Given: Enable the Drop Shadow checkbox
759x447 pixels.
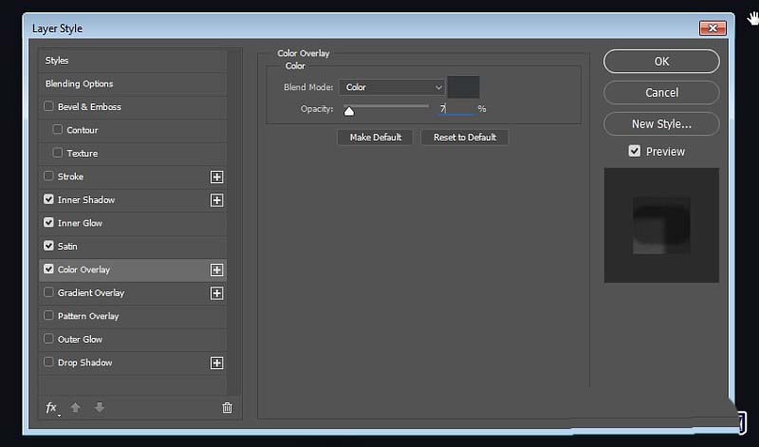Looking at the screenshot, I should point(48,362).
